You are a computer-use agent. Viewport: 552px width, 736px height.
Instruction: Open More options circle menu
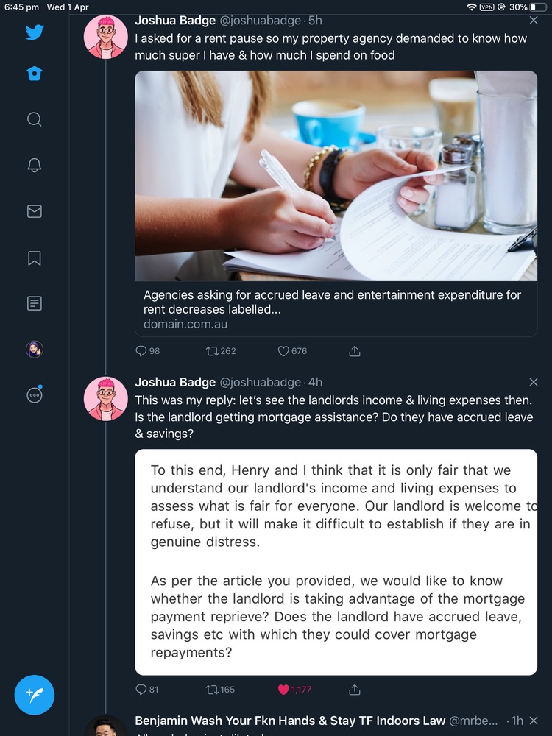coord(34,395)
